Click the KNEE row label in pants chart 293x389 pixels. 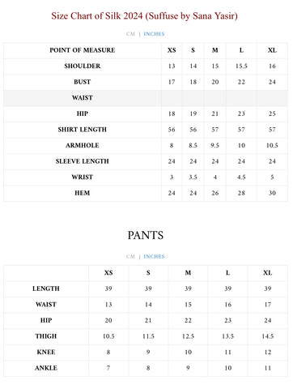click(x=46, y=353)
